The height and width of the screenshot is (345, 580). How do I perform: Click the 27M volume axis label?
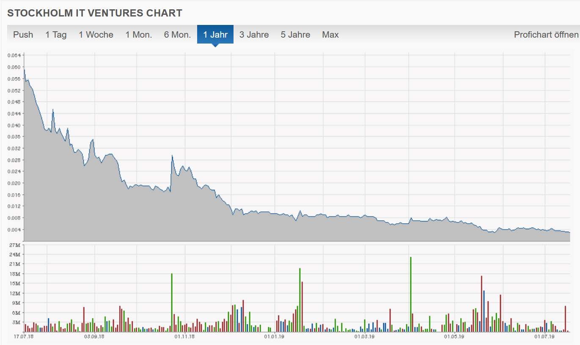tap(15, 245)
